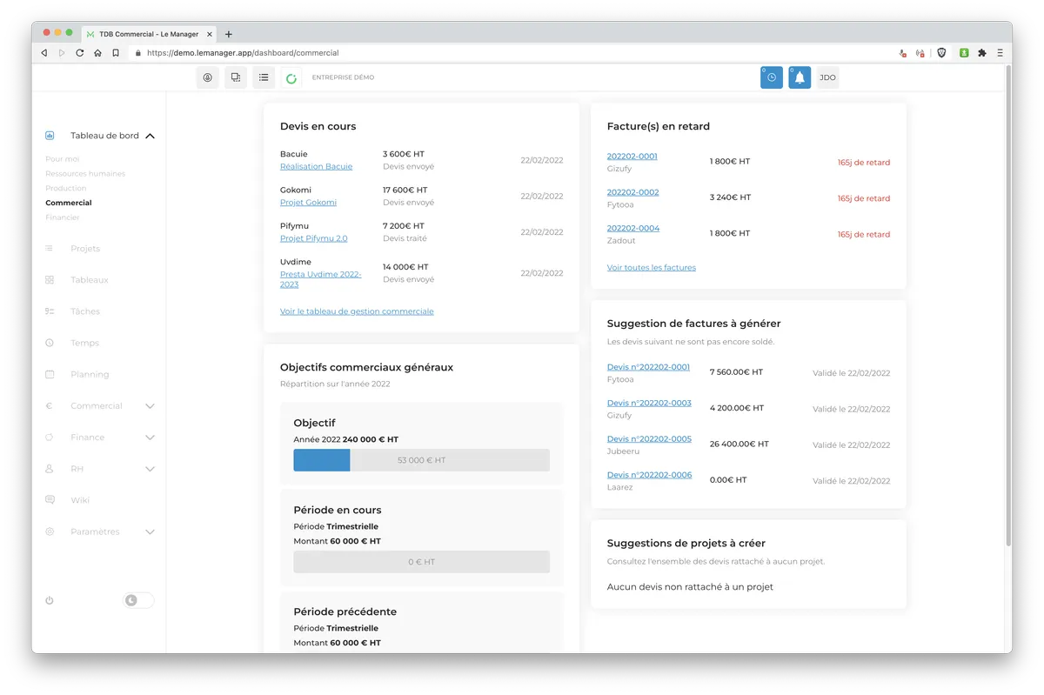Click the page vertical scrollbar
This screenshot has width=1044, height=695.
[x=1008, y=304]
